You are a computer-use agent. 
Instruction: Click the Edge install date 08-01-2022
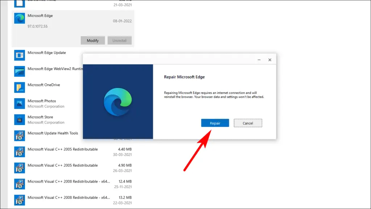(122, 21)
